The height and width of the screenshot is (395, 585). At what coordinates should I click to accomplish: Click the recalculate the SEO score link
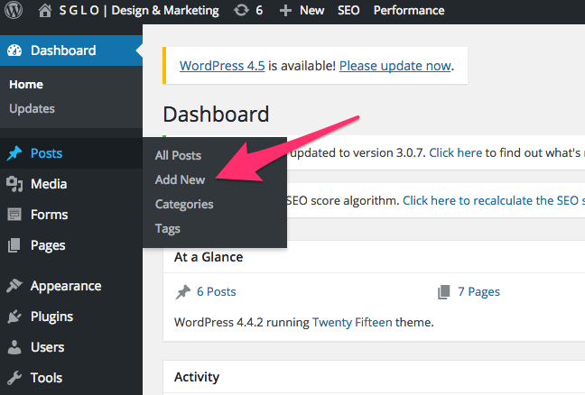pyautogui.click(x=494, y=200)
